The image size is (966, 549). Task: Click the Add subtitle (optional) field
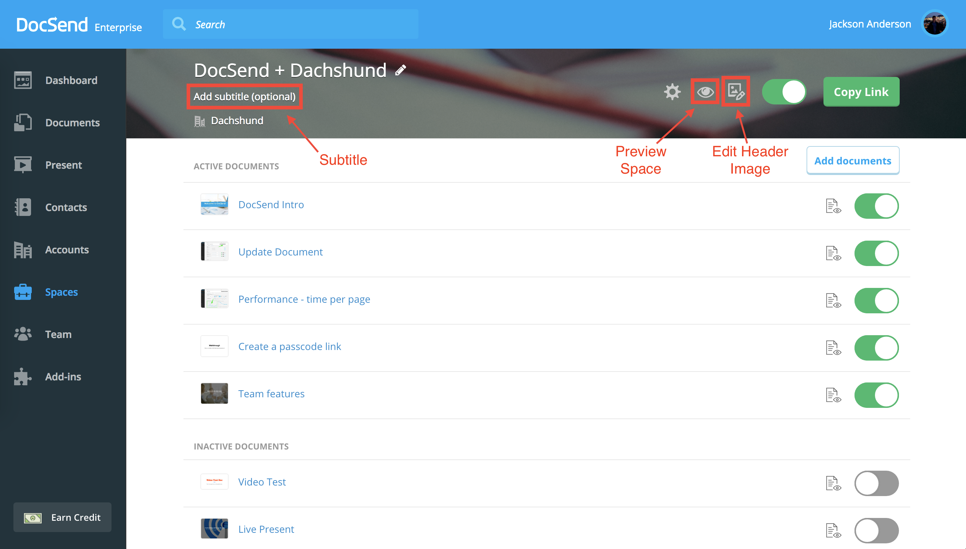click(244, 97)
